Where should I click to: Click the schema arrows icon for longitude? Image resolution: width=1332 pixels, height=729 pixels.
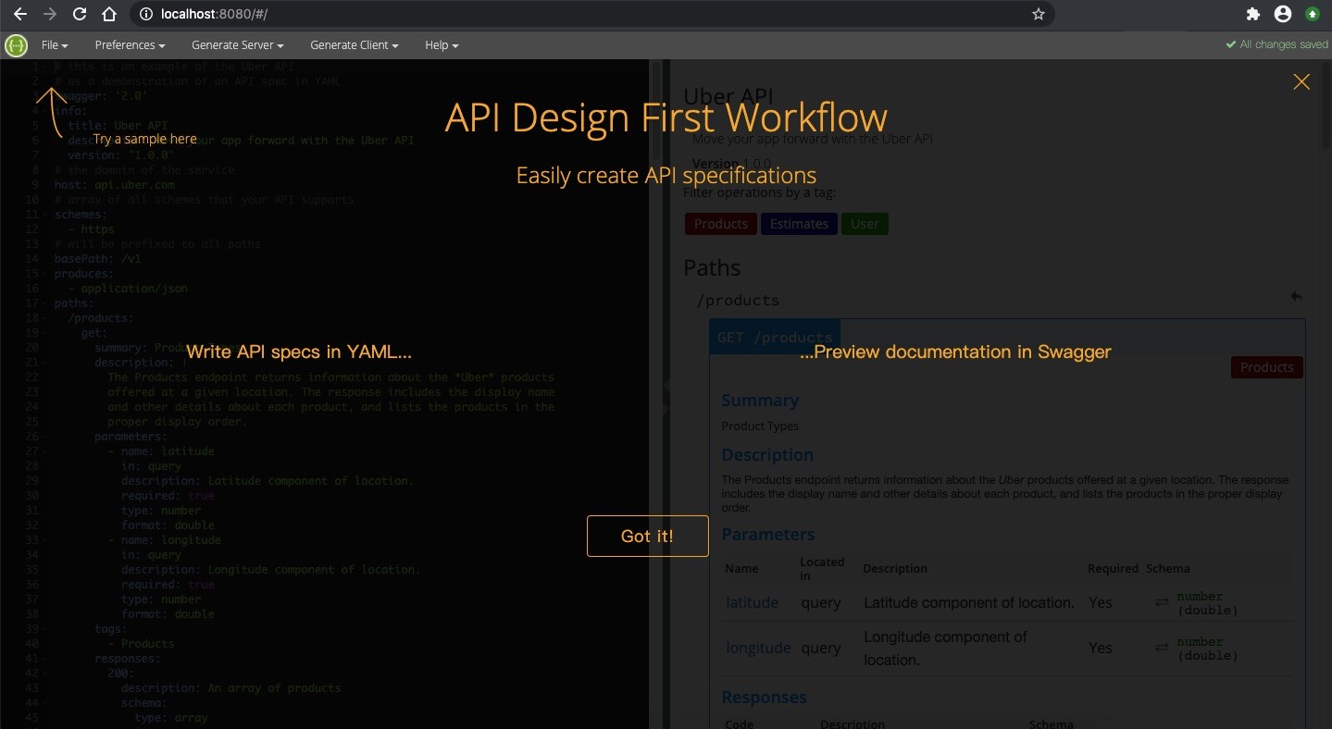[1162, 648]
